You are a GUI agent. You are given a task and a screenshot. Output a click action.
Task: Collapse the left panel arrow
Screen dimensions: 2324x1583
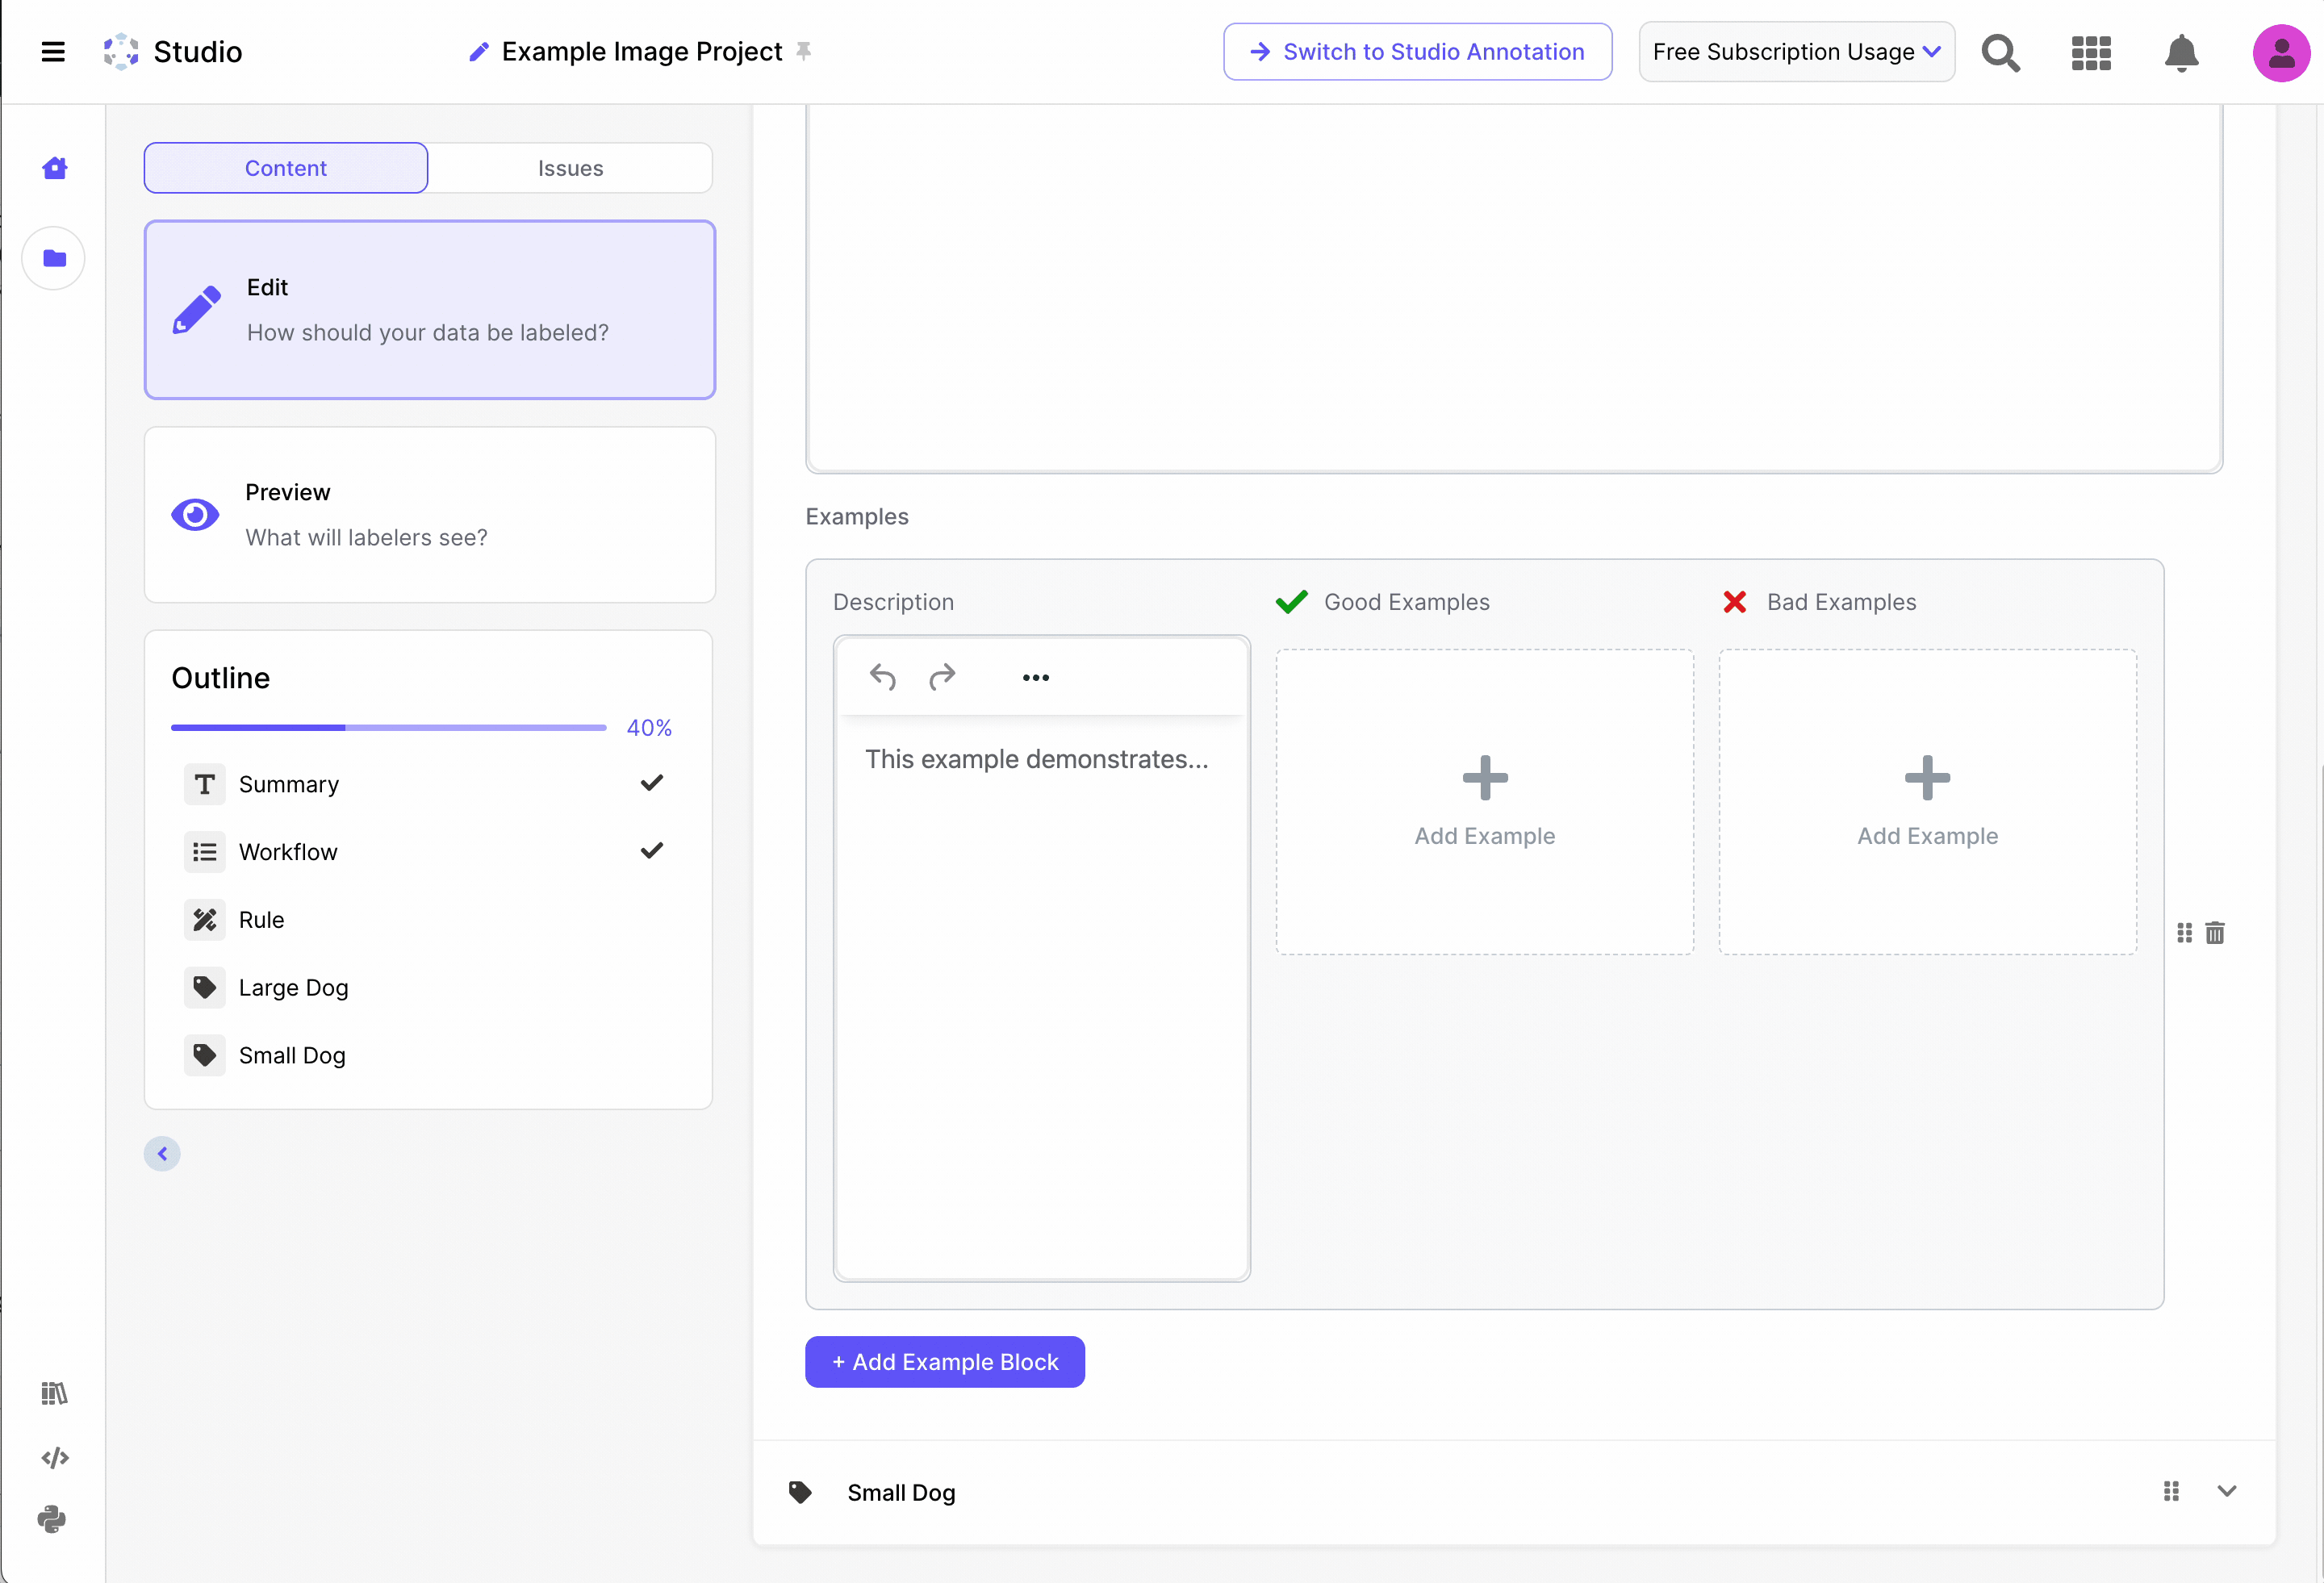click(x=162, y=1154)
